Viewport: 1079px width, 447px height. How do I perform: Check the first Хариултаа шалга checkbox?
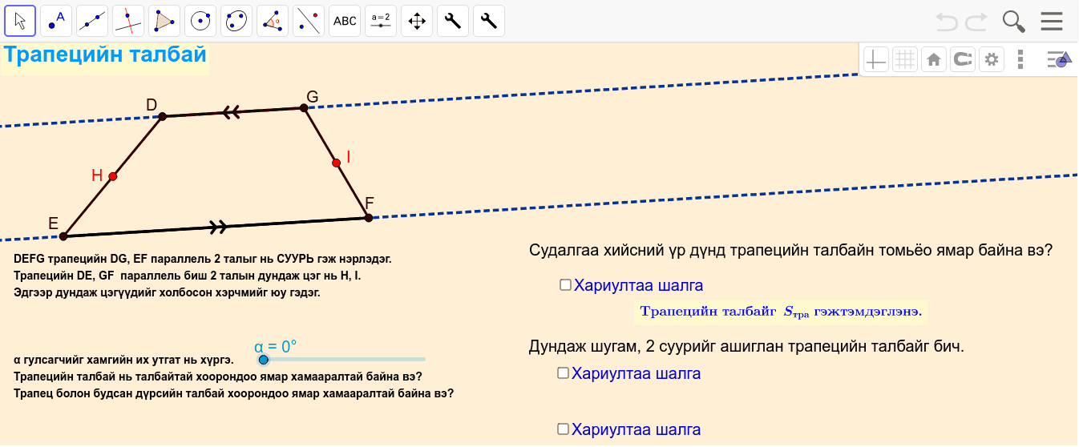(x=565, y=284)
